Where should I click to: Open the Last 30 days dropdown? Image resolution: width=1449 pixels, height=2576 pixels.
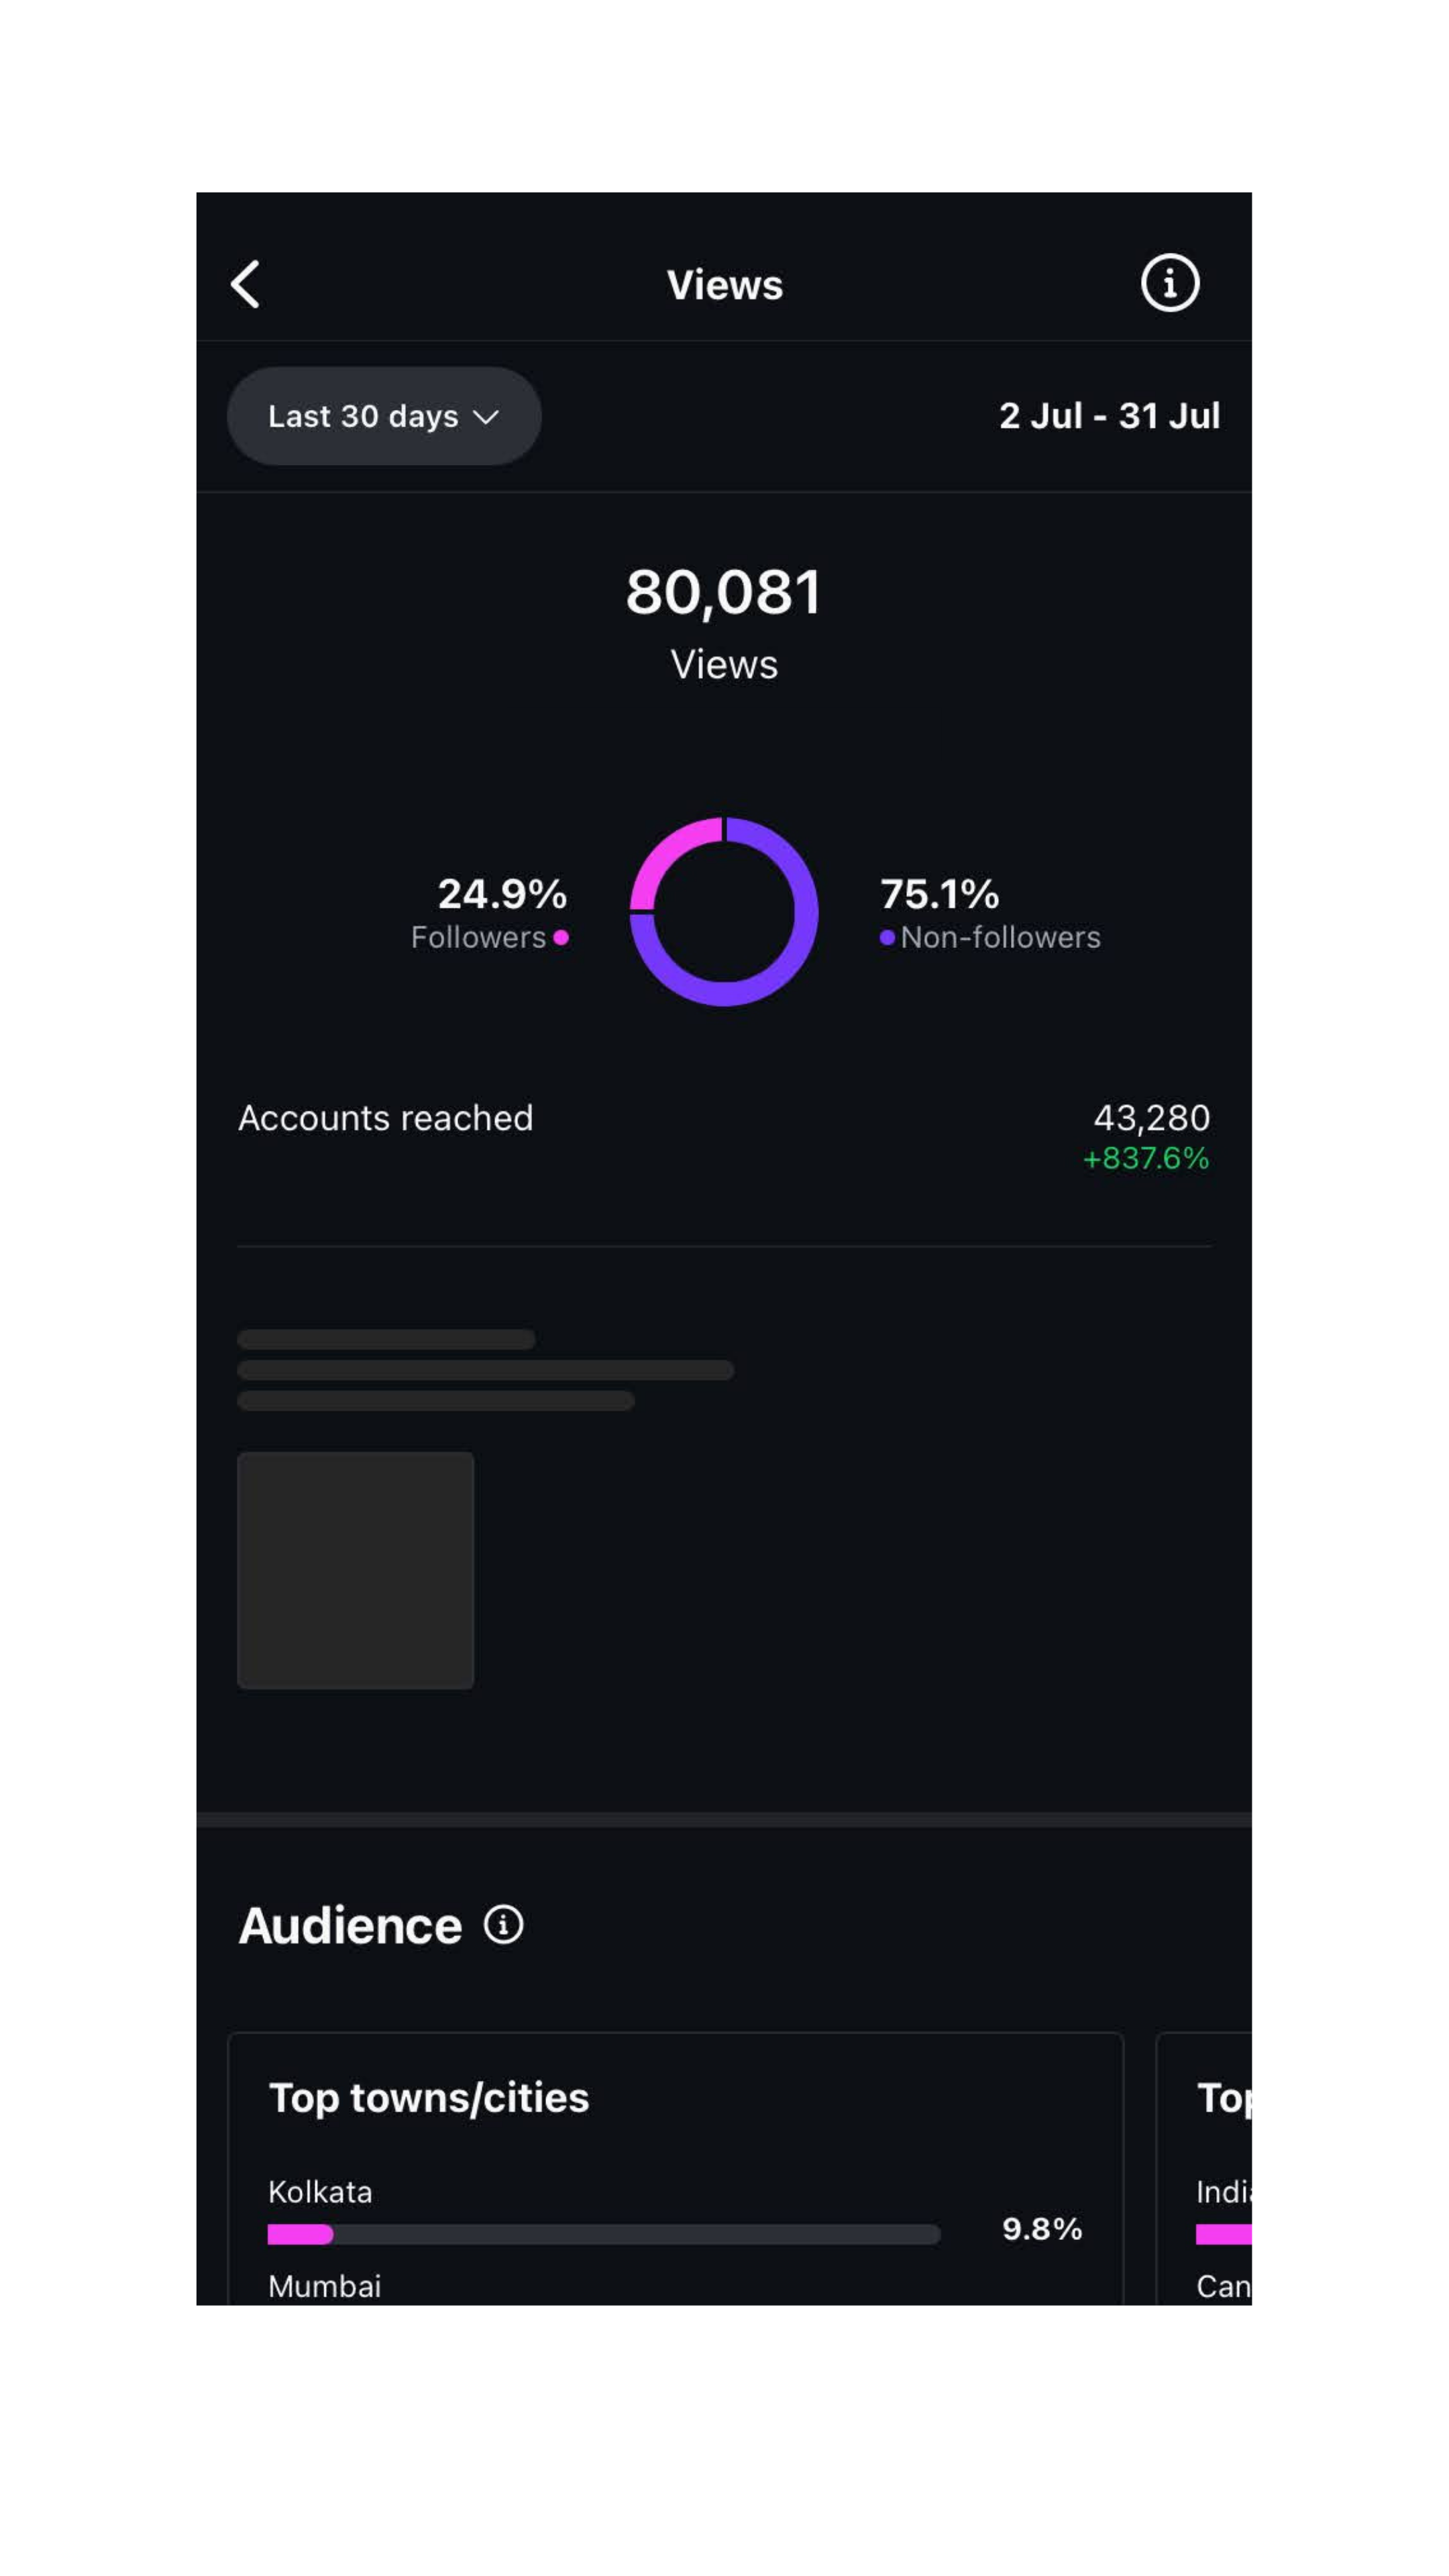pos(384,416)
